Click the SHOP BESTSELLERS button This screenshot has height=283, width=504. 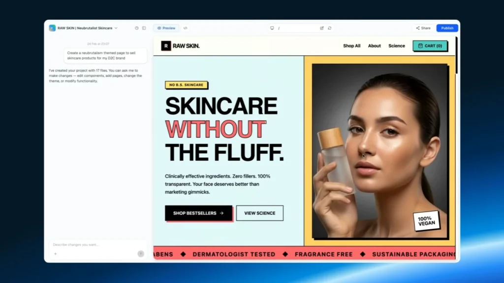pyautogui.click(x=199, y=213)
